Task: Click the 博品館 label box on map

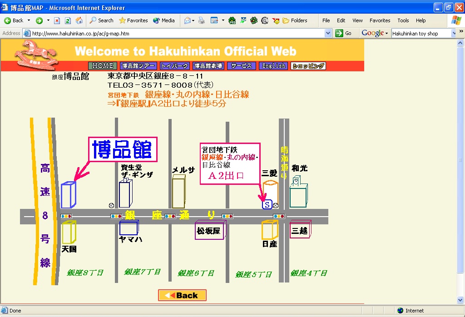Action: point(123,149)
